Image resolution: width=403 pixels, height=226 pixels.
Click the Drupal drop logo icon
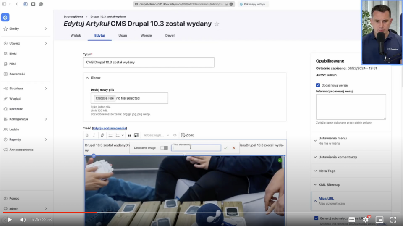(5, 17)
